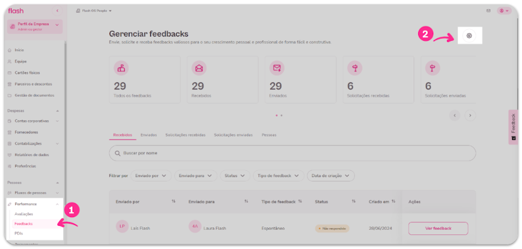Open feedback settings gear icon
The width and height of the screenshot is (522, 249).
click(469, 35)
